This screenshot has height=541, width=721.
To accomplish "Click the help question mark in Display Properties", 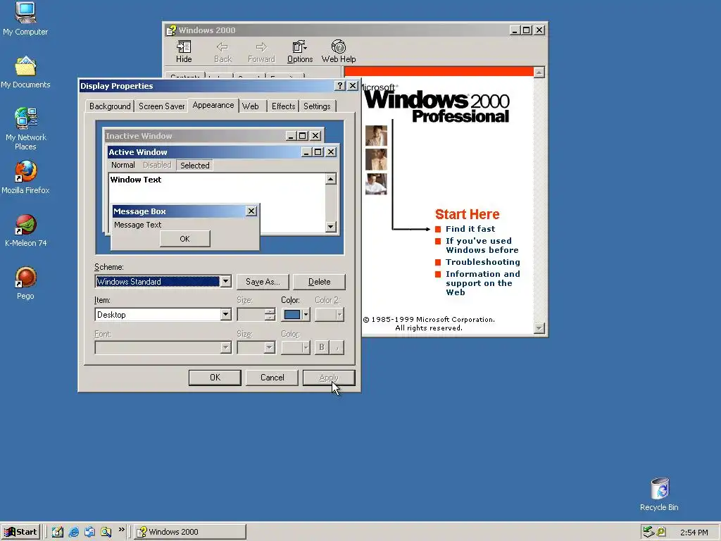I will coord(340,85).
